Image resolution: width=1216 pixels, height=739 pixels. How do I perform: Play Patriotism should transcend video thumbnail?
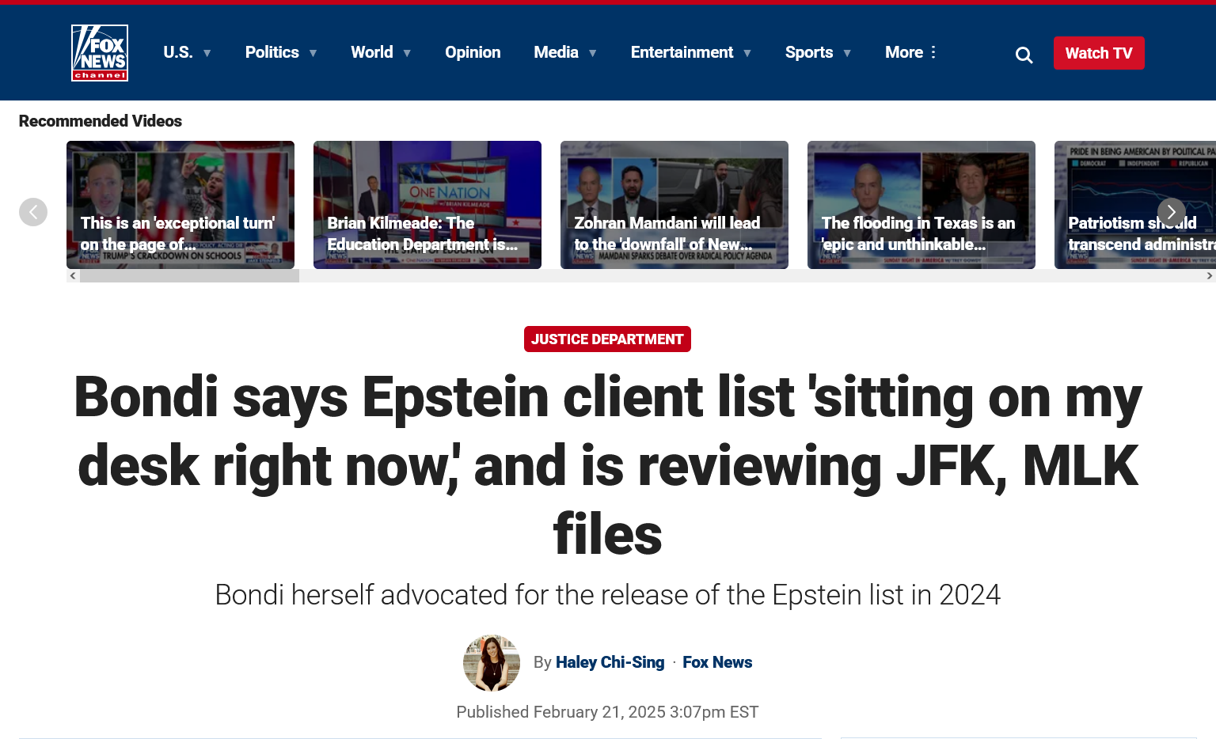tap(1135, 205)
